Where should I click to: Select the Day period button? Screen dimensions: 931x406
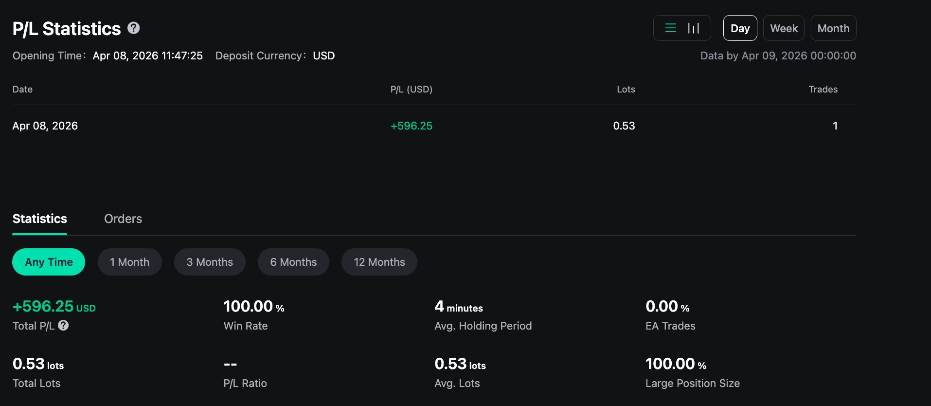click(x=740, y=28)
